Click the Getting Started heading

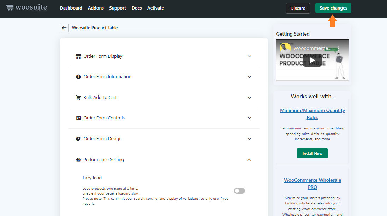click(x=293, y=34)
